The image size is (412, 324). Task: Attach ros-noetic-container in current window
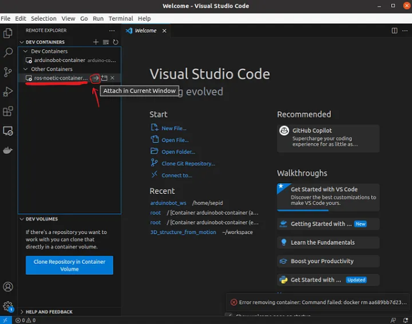[x=95, y=78]
